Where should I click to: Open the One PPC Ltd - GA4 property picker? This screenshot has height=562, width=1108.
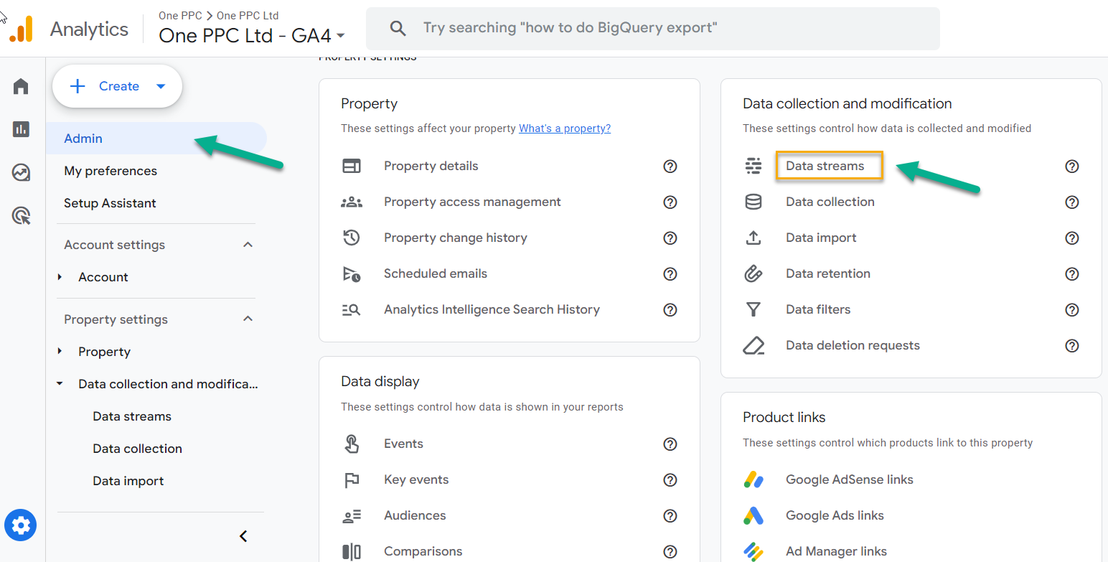tap(252, 35)
